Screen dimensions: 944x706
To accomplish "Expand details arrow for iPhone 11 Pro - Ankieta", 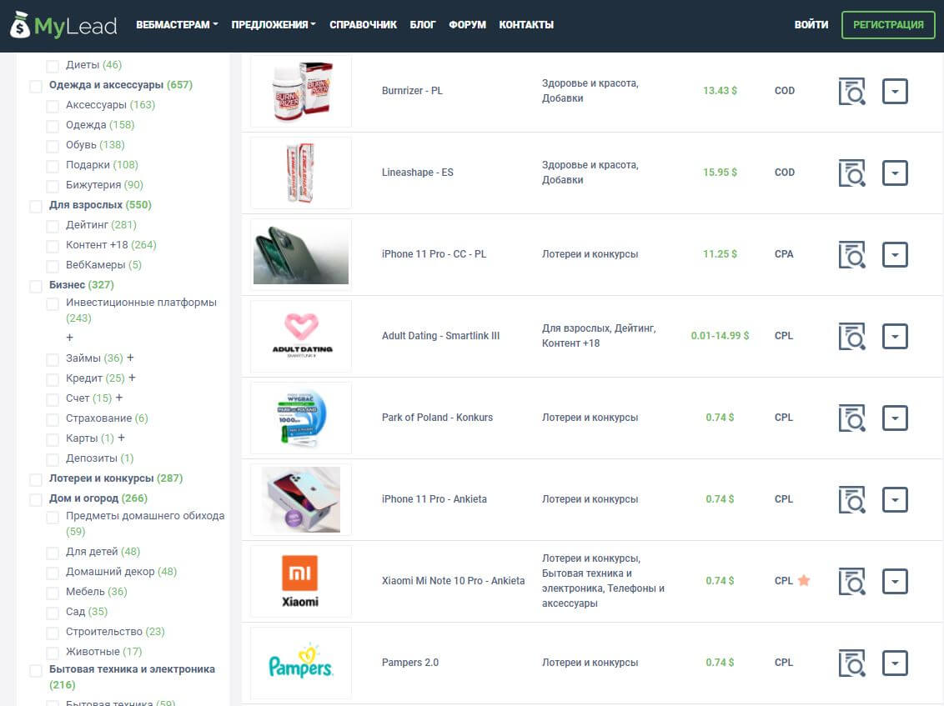I will 895,499.
